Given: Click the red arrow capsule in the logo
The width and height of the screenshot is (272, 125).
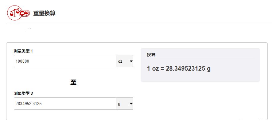Looking at the screenshot, I should (24, 13).
